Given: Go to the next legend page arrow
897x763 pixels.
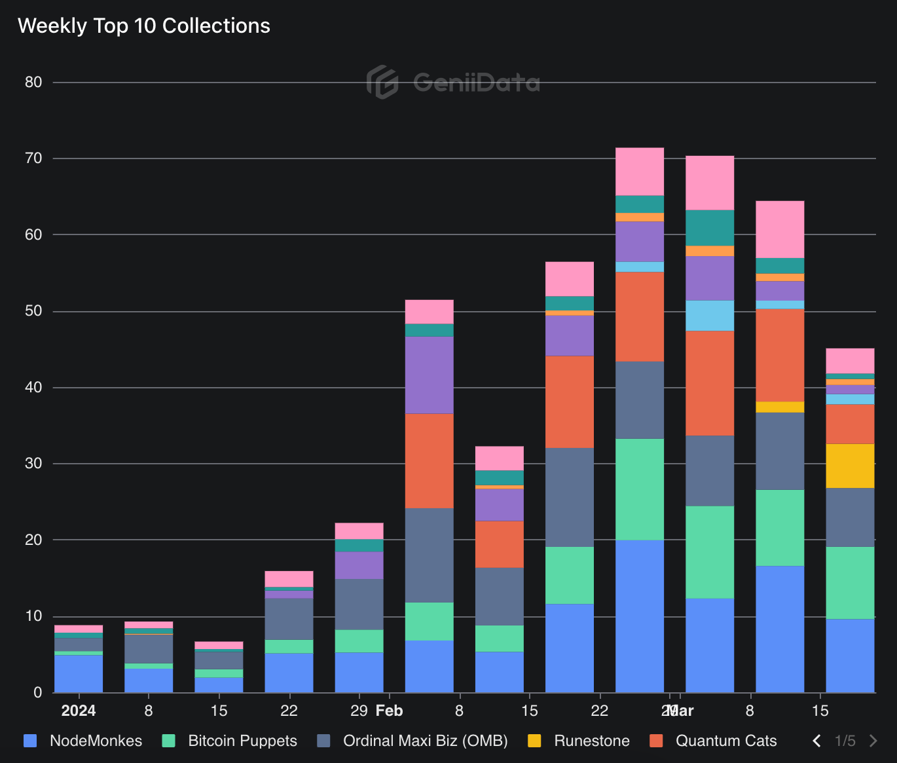Looking at the screenshot, I should coord(873,741).
